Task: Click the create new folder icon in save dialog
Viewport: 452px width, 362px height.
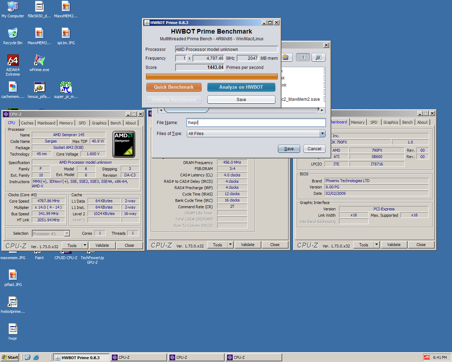Action: pyautogui.click(x=287, y=57)
